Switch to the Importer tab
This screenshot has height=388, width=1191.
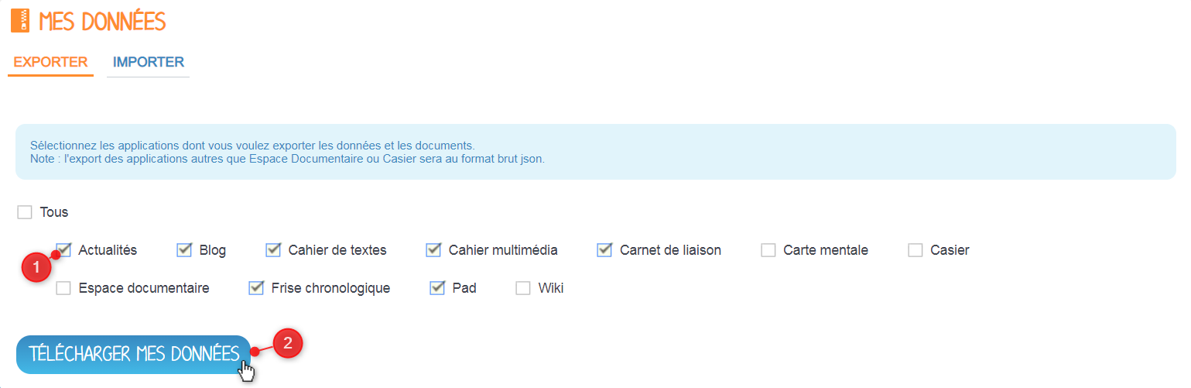149,62
